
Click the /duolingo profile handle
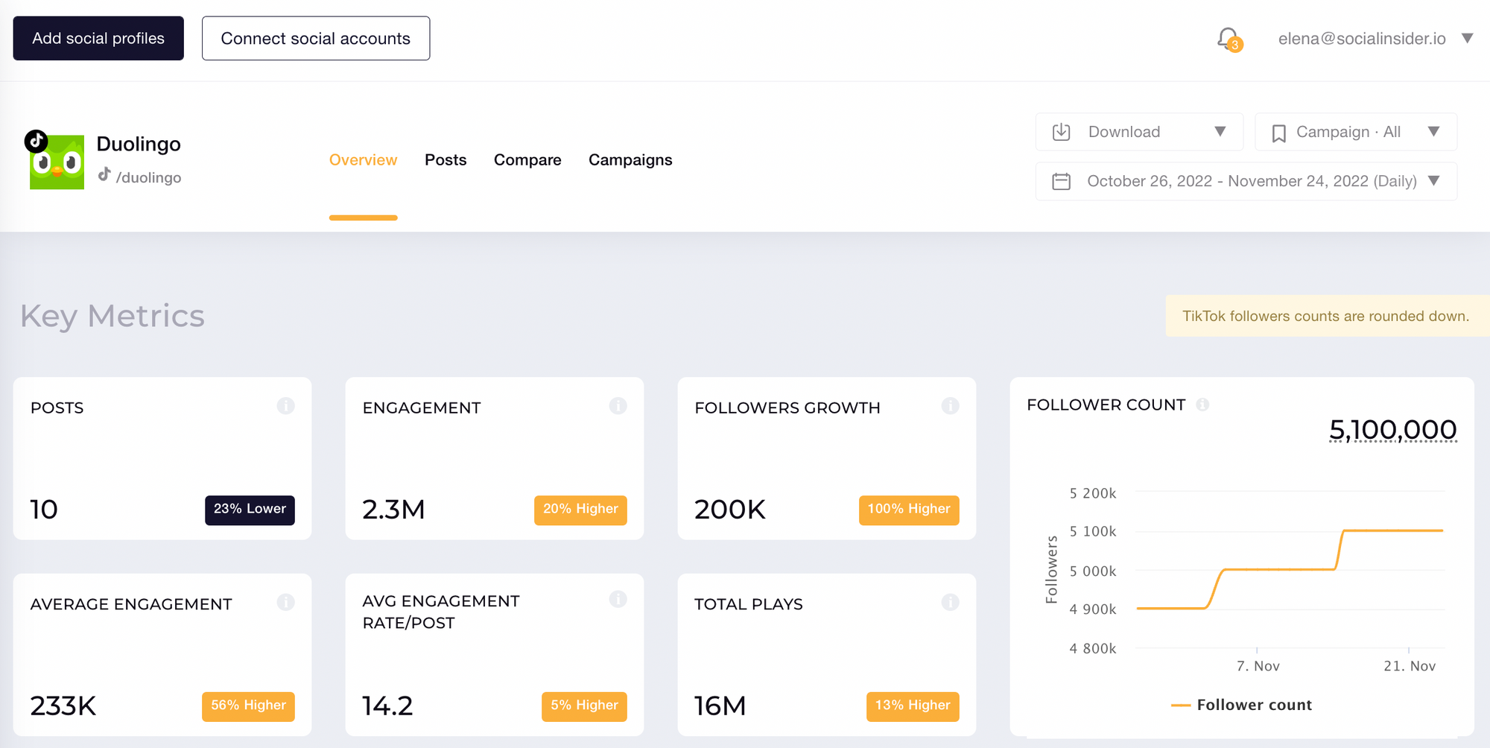tap(148, 177)
